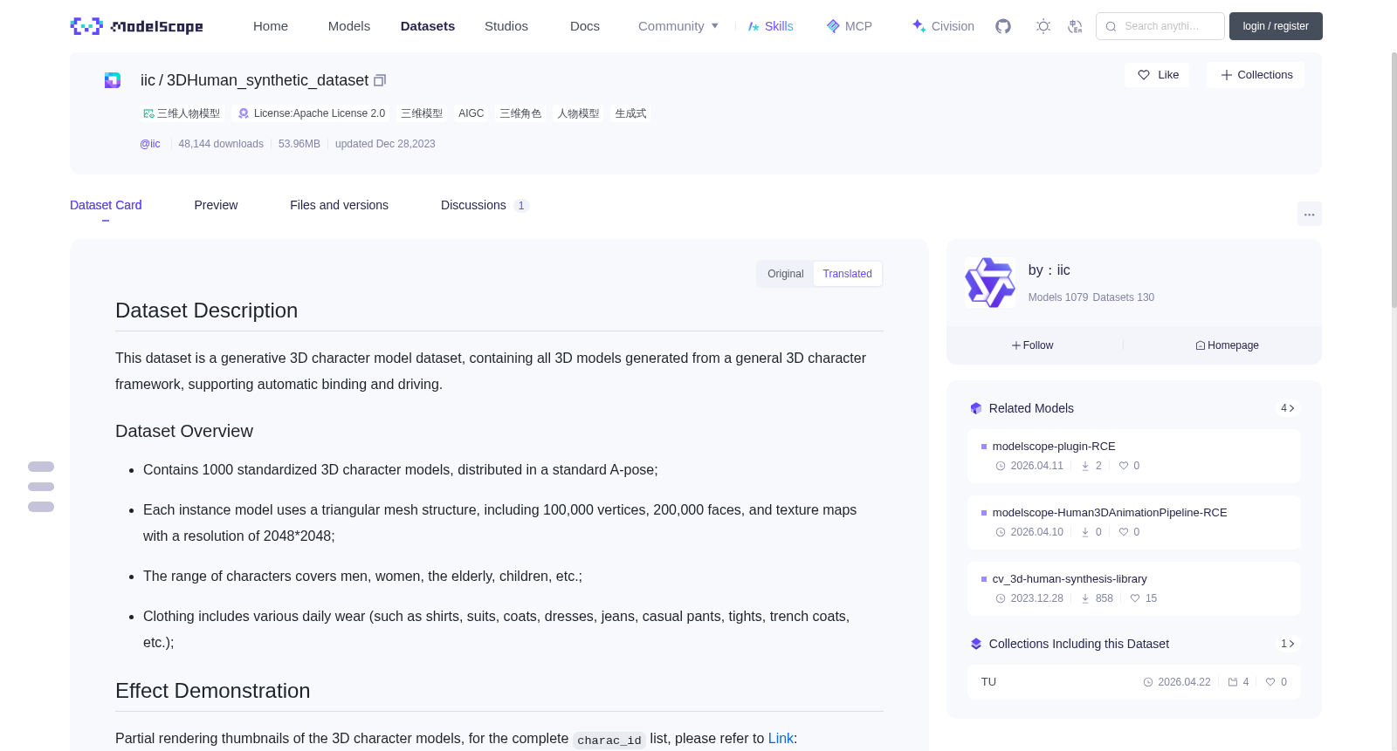This screenshot has height=751, width=1397.
Task: Open modelscope-Human3DAnimationPipeline-RCE model
Action: click(x=1110, y=513)
